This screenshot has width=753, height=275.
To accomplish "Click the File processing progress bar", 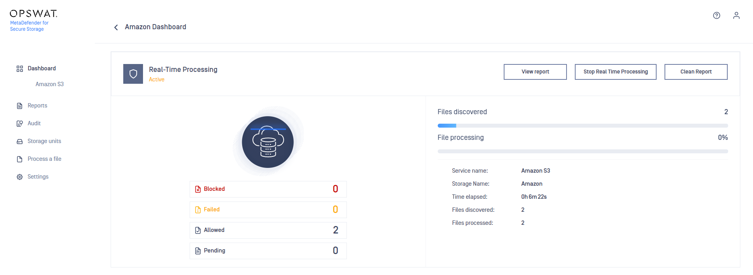I will (583, 151).
